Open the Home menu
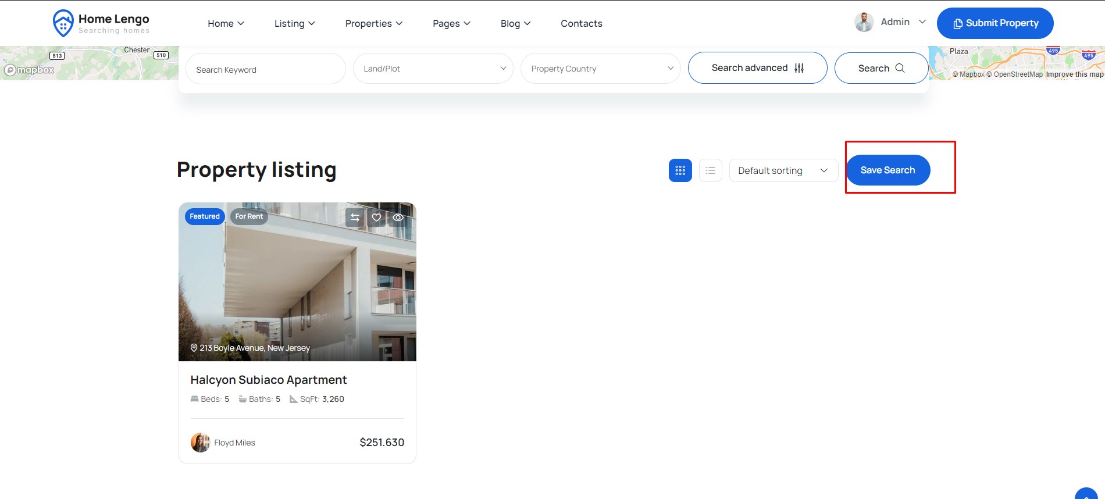Image resolution: width=1105 pixels, height=499 pixels. [x=226, y=23]
